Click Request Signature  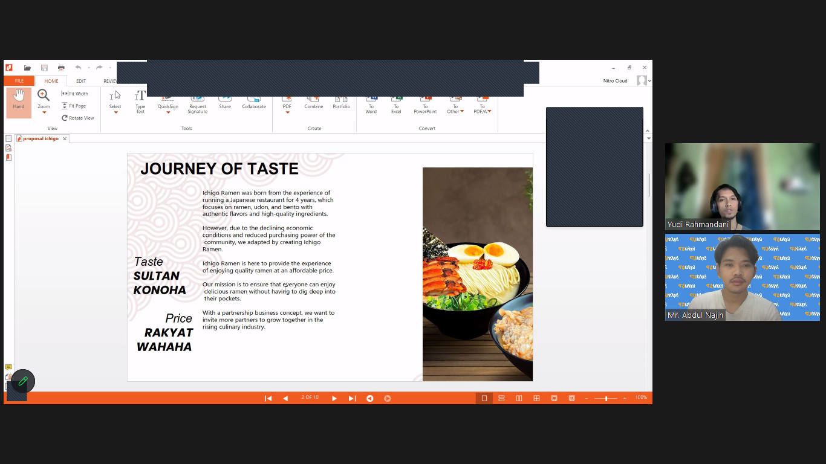click(198, 106)
